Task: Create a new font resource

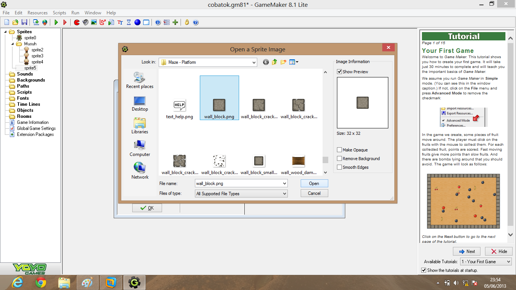Action: point(120,22)
